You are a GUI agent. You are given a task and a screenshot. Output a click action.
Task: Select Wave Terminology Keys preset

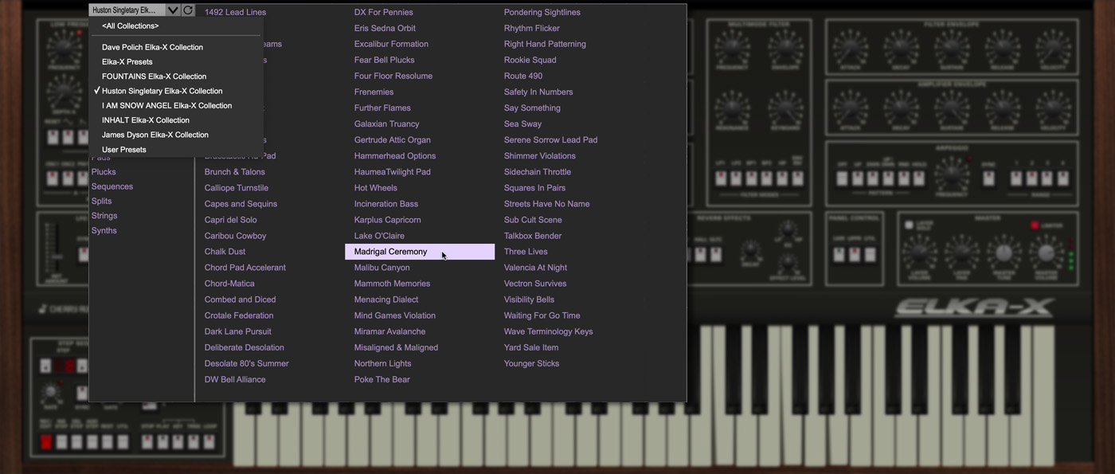tap(548, 331)
